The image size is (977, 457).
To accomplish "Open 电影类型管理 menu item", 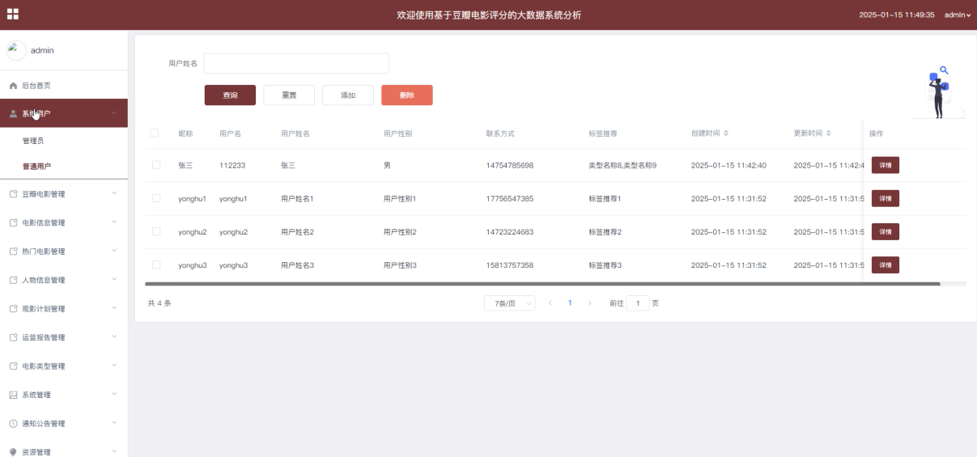I will pos(64,366).
